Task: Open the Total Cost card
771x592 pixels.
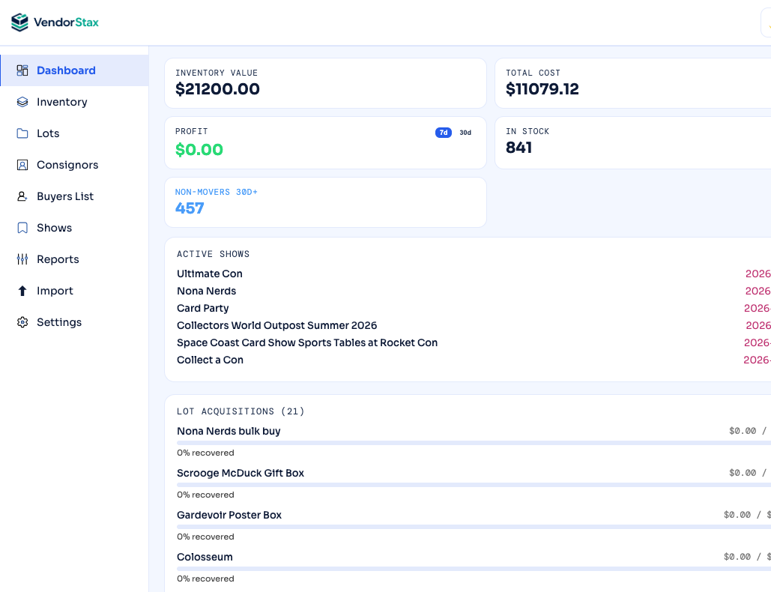Action: coord(633,83)
